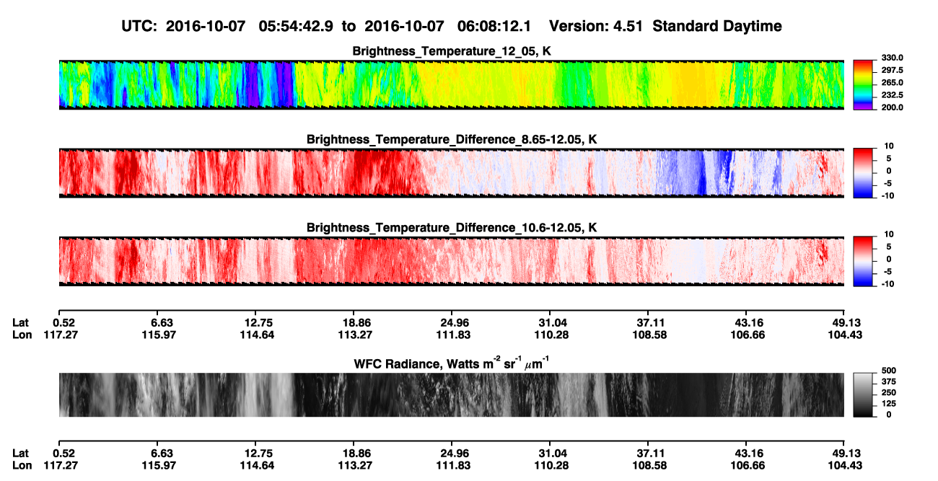Click latitude '37.11' under the WFC Radiance panel
938x481 pixels.
(649, 453)
